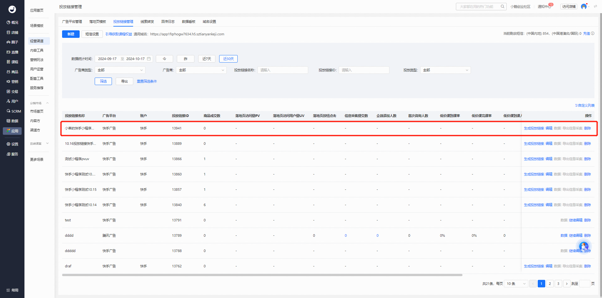
Task: Open the 广告商类型 dropdown
Action: click(x=120, y=70)
